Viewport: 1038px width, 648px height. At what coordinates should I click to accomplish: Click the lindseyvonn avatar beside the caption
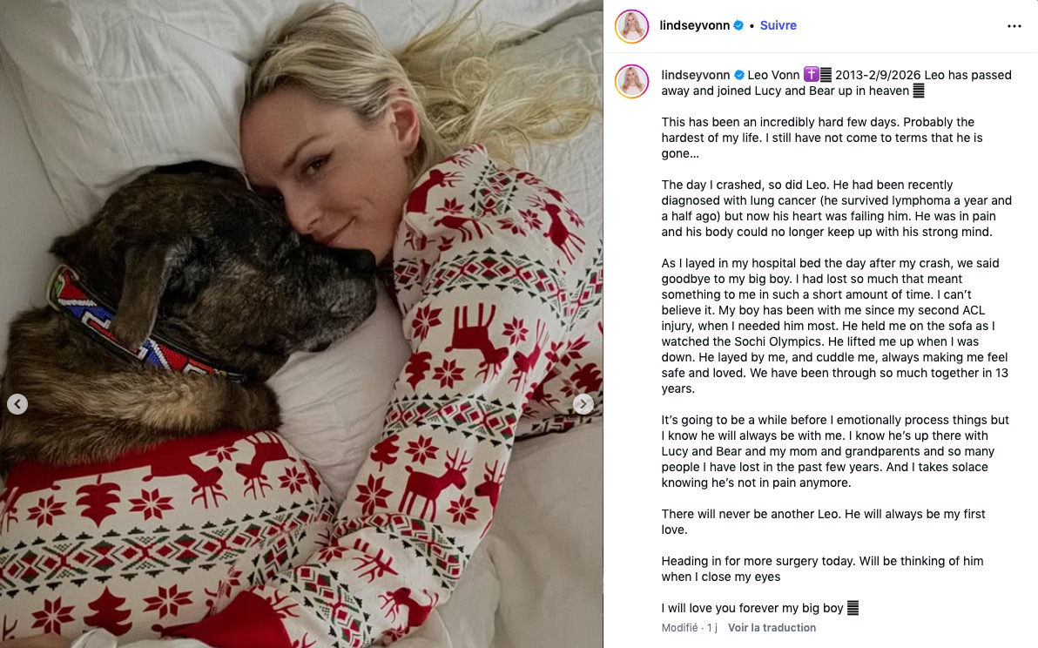pyautogui.click(x=631, y=81)
